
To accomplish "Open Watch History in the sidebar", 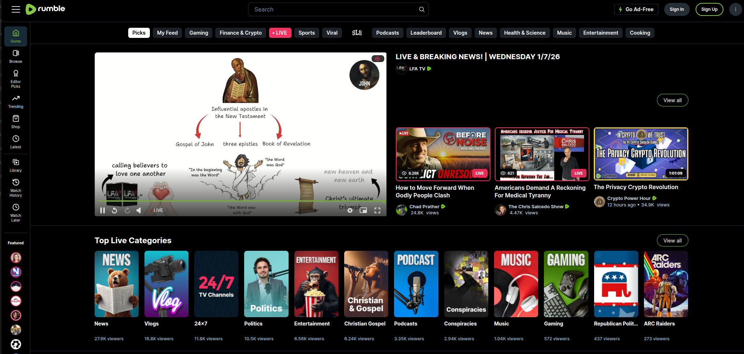I will (16, 187).
